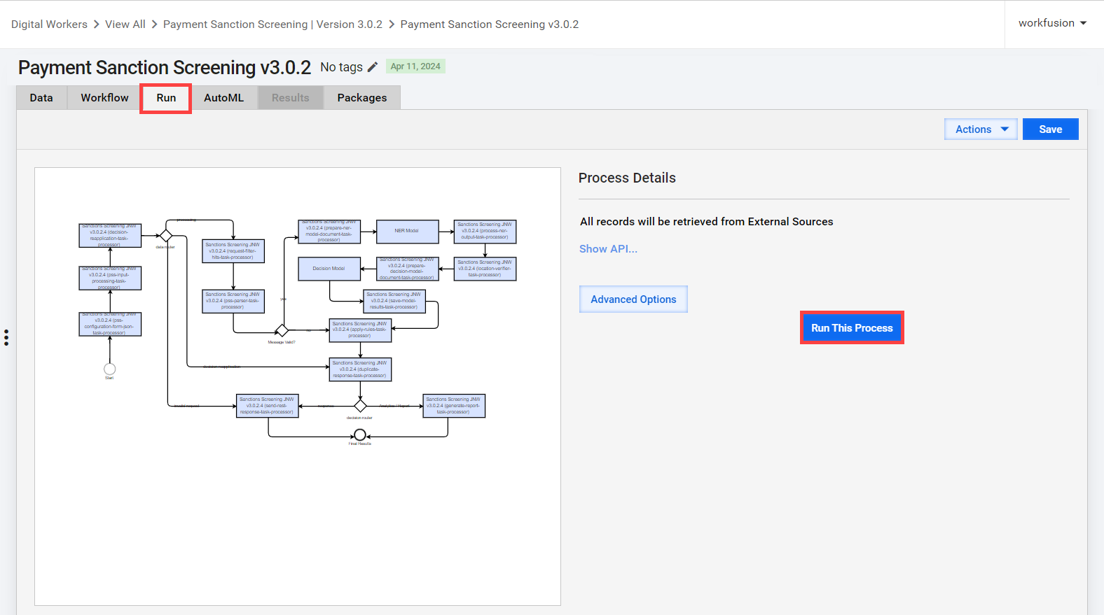Select the location-verifier-task-processor node
Image resolution: width=1104 pixels, height=615 pixels.
pos(485,269)
